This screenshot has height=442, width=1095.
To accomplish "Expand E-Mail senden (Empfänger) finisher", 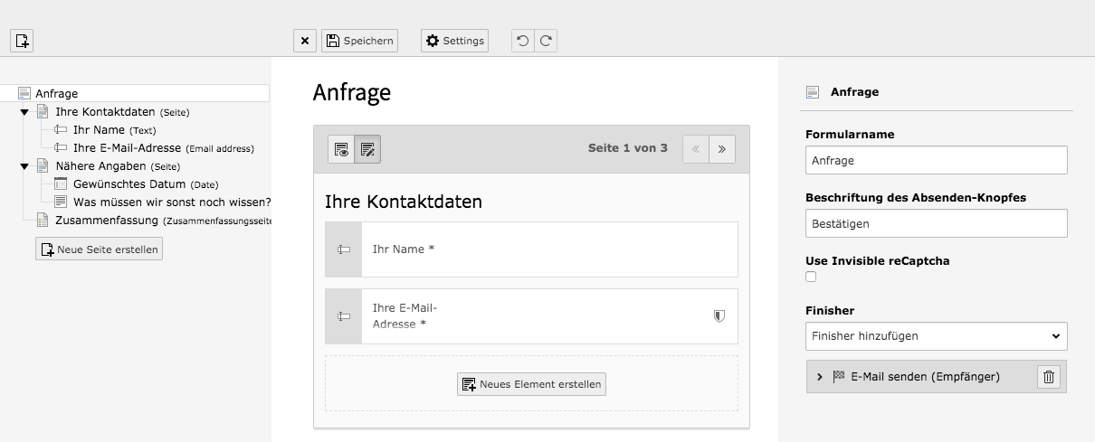I will click(x=820, y=377).
